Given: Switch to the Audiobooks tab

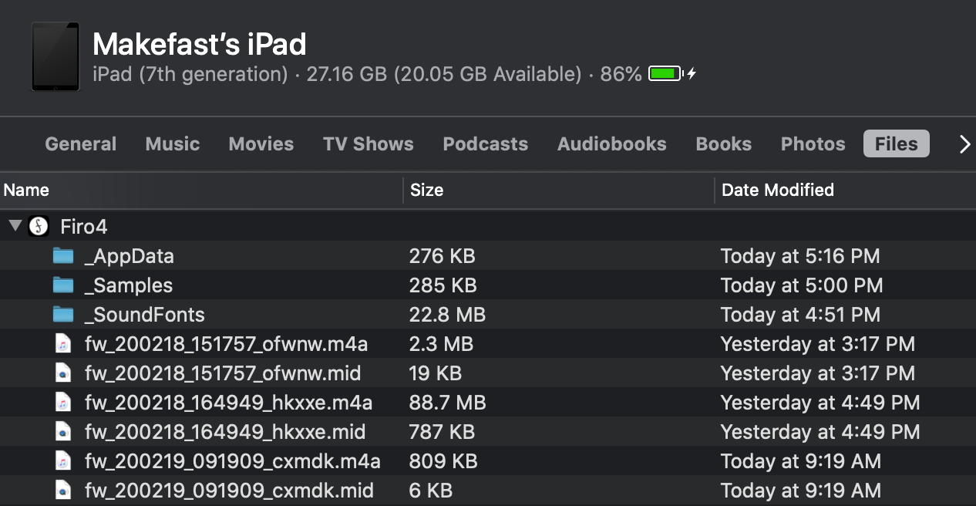Looking at the screenshot, I should (612, 144).
